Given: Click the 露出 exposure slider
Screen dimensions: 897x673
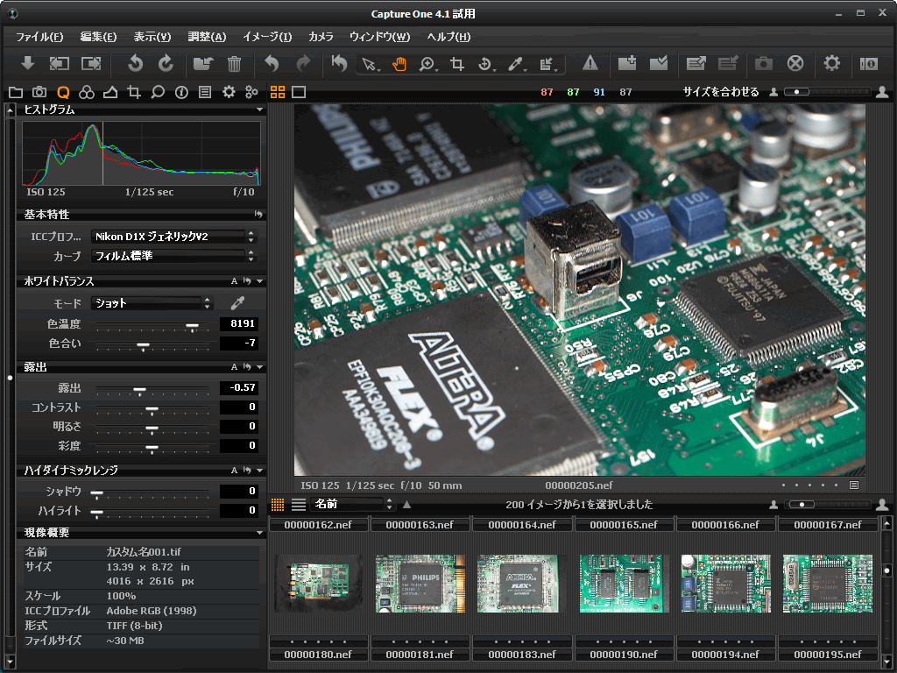Looking at the screenshot, I should pos(152,390).
